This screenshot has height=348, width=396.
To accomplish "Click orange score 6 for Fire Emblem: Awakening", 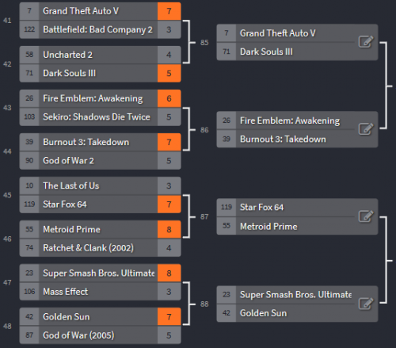I will (x=169, y=98).
